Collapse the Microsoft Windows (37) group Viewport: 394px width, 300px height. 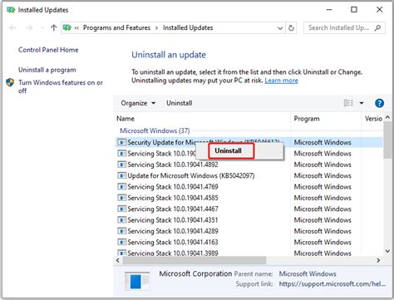pos(155,130)
